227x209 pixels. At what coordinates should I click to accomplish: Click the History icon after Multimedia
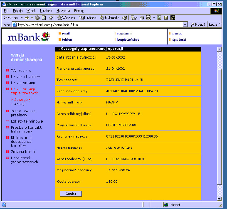click(125, 18)
